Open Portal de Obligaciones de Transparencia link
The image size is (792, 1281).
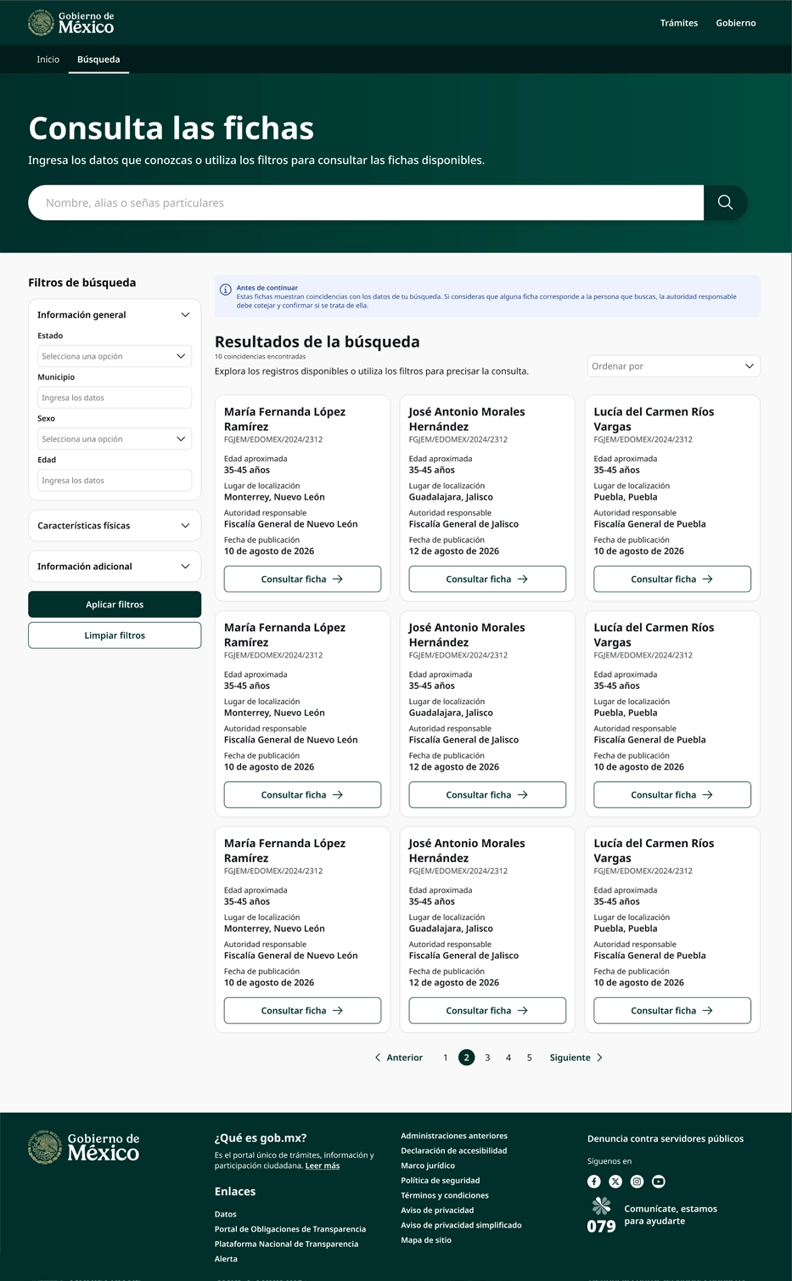tap(290, 1229)
